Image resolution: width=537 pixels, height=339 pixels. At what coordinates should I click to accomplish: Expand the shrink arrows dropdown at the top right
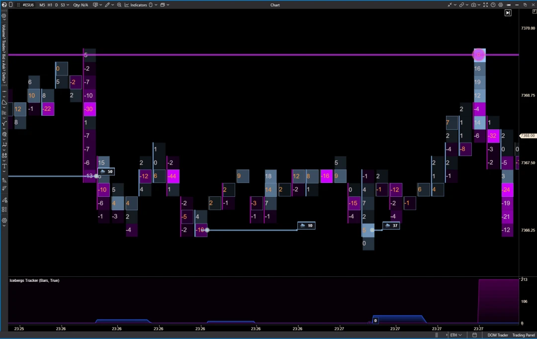tap(455, 5)
